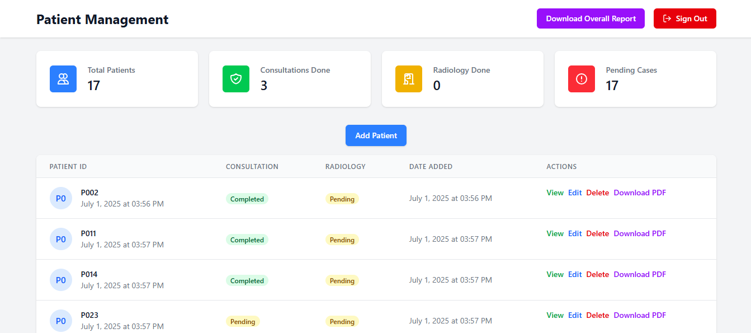The height and width of the screenshot is (333, 751).
Task: Click the yellow Radiology Done icon
Action: [x=409, y=79]
